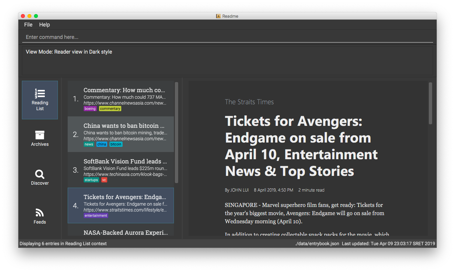Click the purple 'boeing' tag
Viewport: 455px width, 272px height.
[90, 109]
